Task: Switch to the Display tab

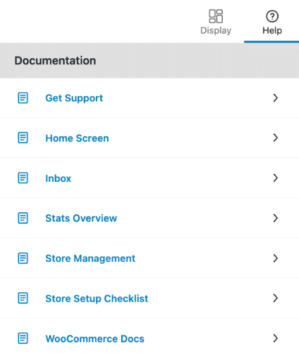Action: pyautogui.click(x=216, y=22)
